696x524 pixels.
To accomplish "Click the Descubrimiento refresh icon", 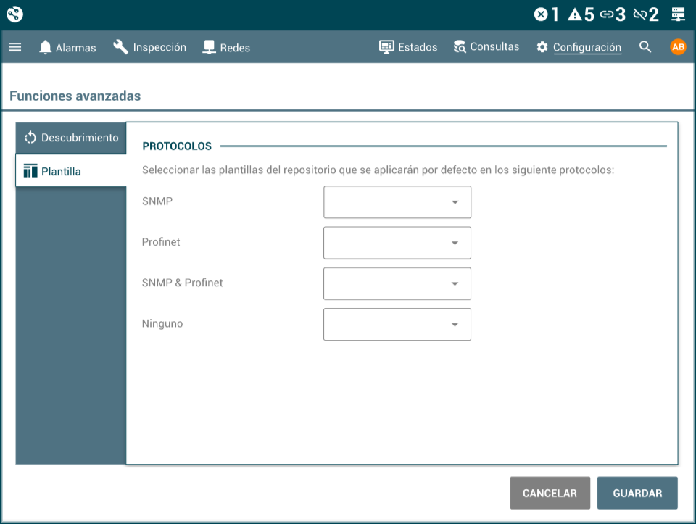I will point(30,138).
